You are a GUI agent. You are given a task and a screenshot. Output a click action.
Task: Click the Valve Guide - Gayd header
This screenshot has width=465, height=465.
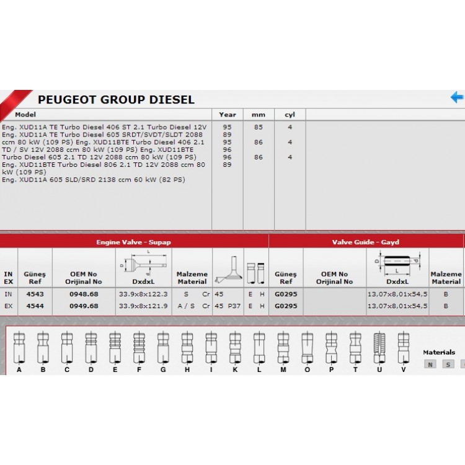coord(366,242)
